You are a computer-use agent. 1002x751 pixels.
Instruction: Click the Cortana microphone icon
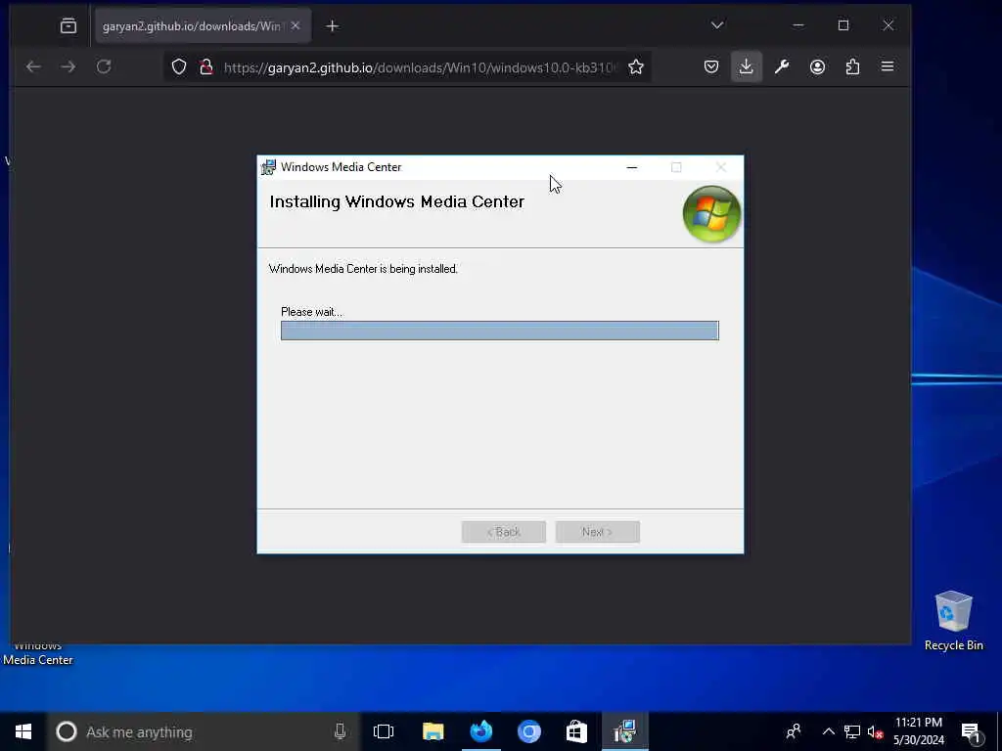click(x=340, y=731)
